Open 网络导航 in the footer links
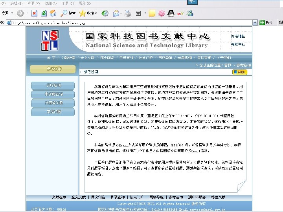This screenshot has height=212, width=283. click(x=156, y=197)
